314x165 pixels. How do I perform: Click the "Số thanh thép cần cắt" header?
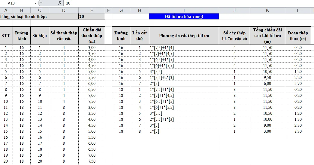click(x=64, y=36)
